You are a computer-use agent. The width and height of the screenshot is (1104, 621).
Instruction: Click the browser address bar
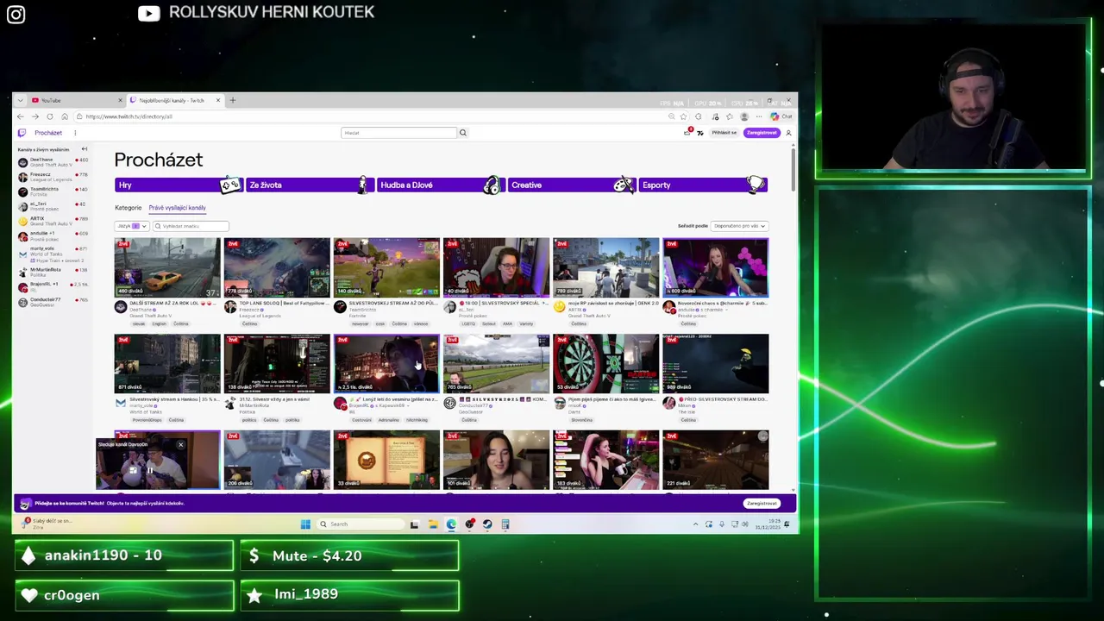(371, 116)
